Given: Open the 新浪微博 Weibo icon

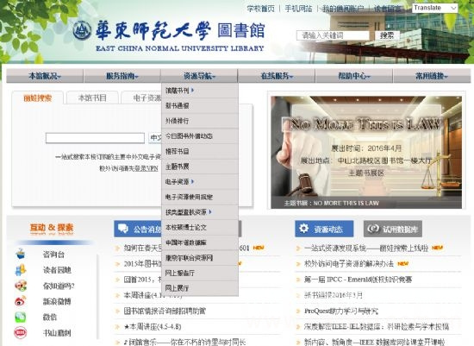Looking at the screenshot, I should point(21,301).
